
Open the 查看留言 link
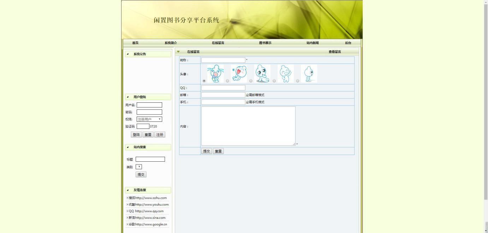pos(335,52)
